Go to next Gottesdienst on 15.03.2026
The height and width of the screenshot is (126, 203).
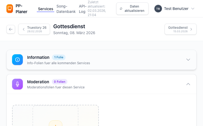coord(180,29)
